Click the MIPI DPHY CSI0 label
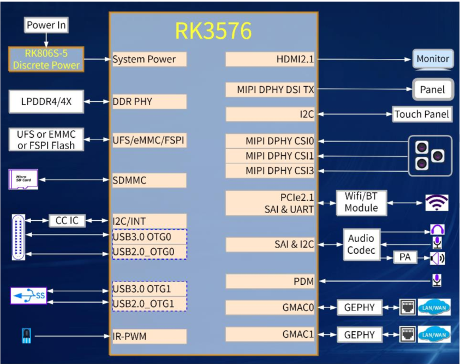The image size is (460, 364). (x=270, y=141)
